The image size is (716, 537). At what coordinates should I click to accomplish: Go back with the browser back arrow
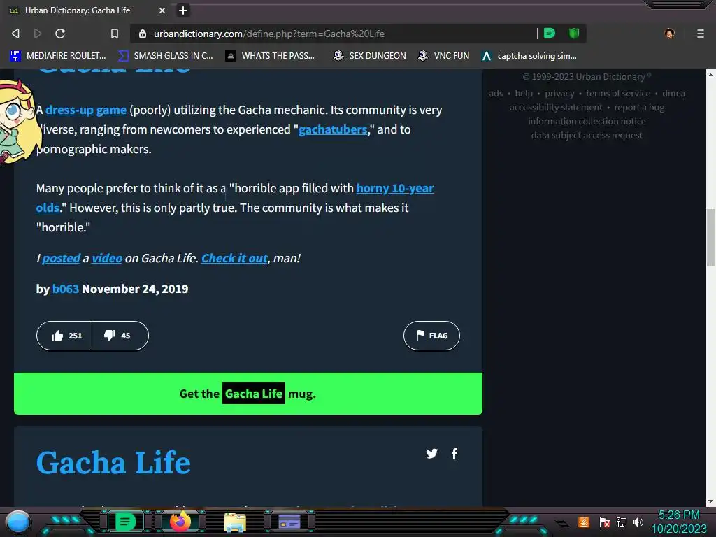pyautogui.click(x=15, y=34)
